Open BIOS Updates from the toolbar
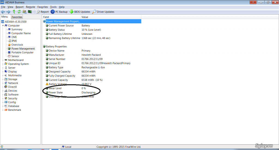 (x=80, y=12)
